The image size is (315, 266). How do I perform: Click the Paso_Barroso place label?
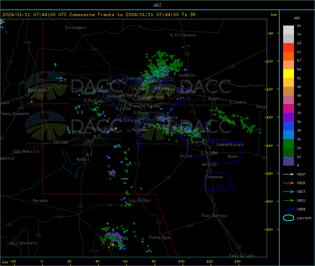point(214,216)
